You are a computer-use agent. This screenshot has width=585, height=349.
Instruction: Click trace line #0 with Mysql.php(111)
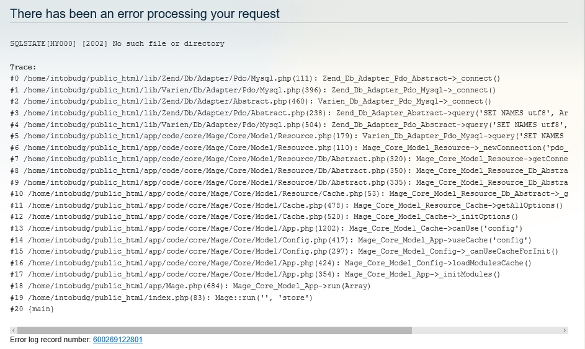point(255,79)
